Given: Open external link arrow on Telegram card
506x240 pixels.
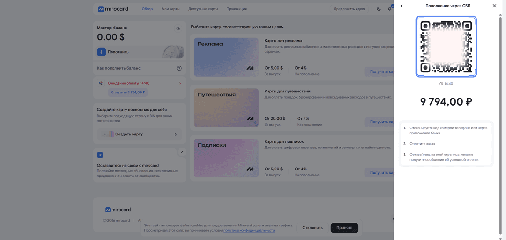Looking at the screenshot, I should pos(182,152).
